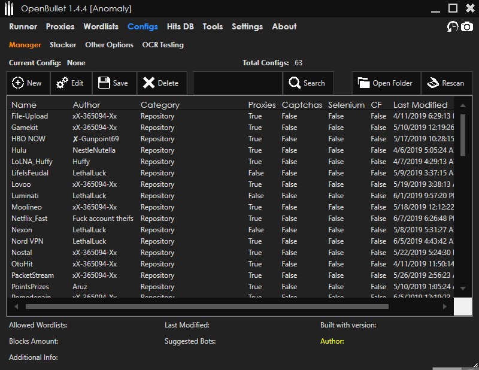Select the Stacker sub-tab
The height and width of the screenshot is (370, 479).
tap(63, 45)
